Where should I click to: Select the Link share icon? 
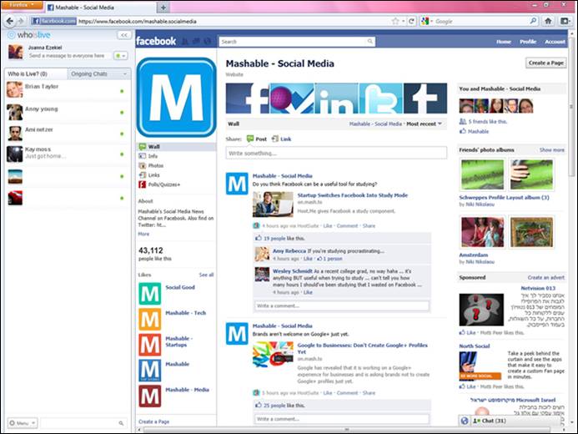275,139
